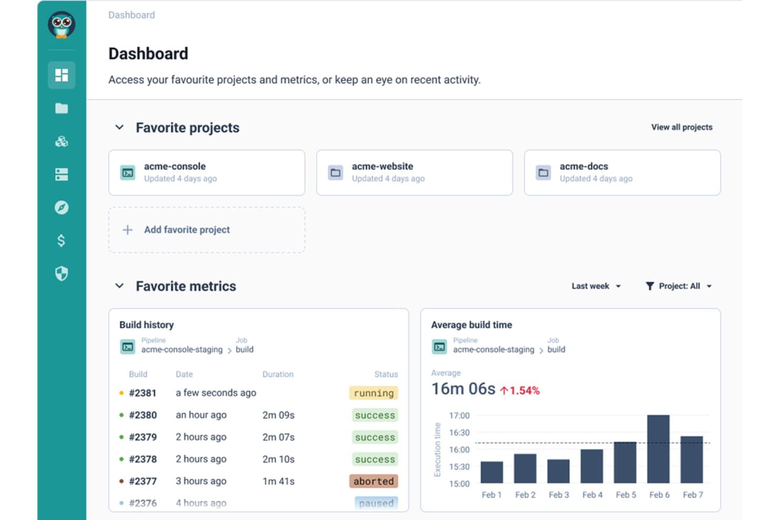Click the build job link in Average build time
Screen dimensions: 779x520
[x=556, y=349]
